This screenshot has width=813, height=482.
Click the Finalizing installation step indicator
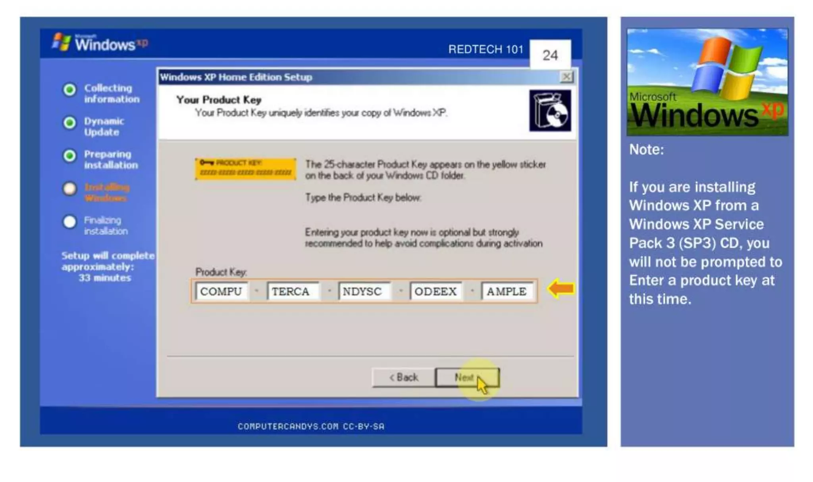(70, 222)
